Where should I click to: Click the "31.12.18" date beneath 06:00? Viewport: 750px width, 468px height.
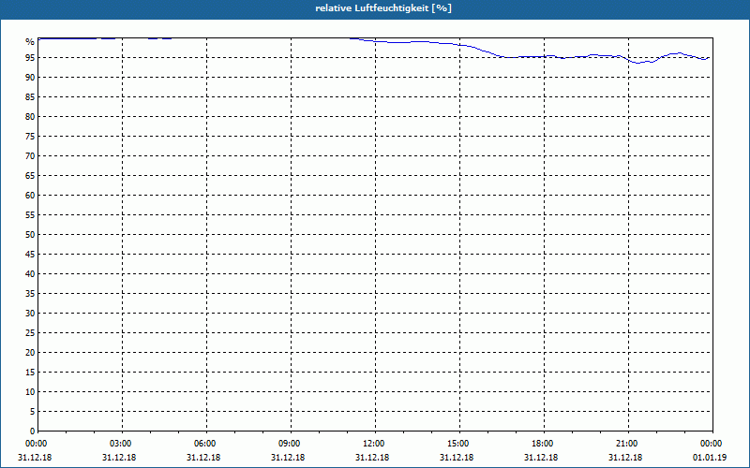tap(203, 458)
